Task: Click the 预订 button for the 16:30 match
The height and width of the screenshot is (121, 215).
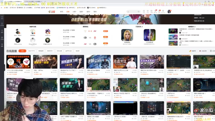Action: 106,37
